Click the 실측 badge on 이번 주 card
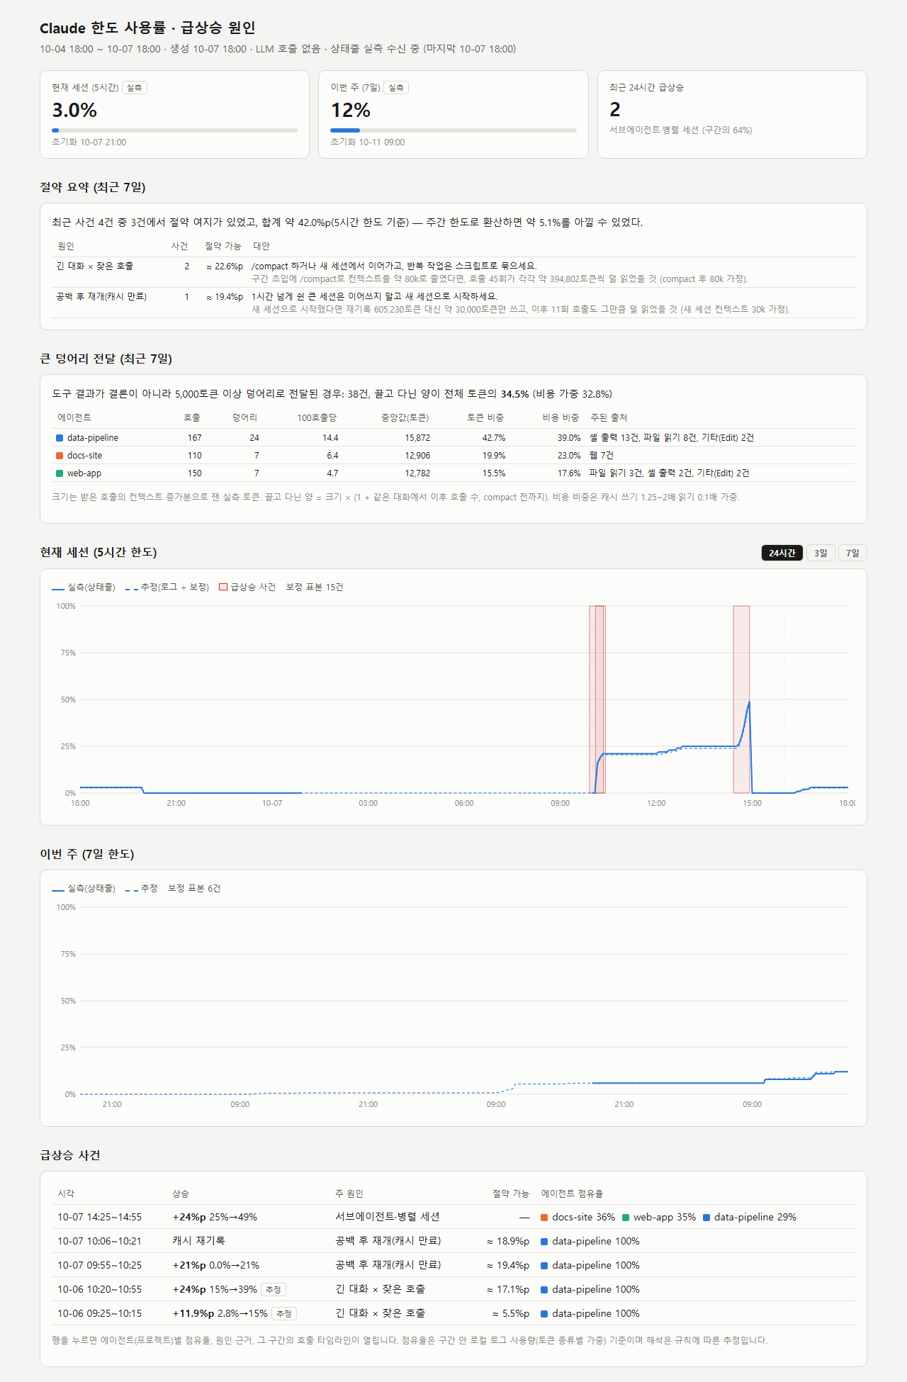 point(396,88)
